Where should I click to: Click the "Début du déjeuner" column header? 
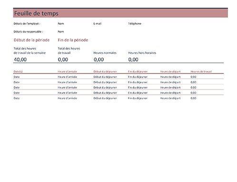pyautogui.click(x=105, y=71)
